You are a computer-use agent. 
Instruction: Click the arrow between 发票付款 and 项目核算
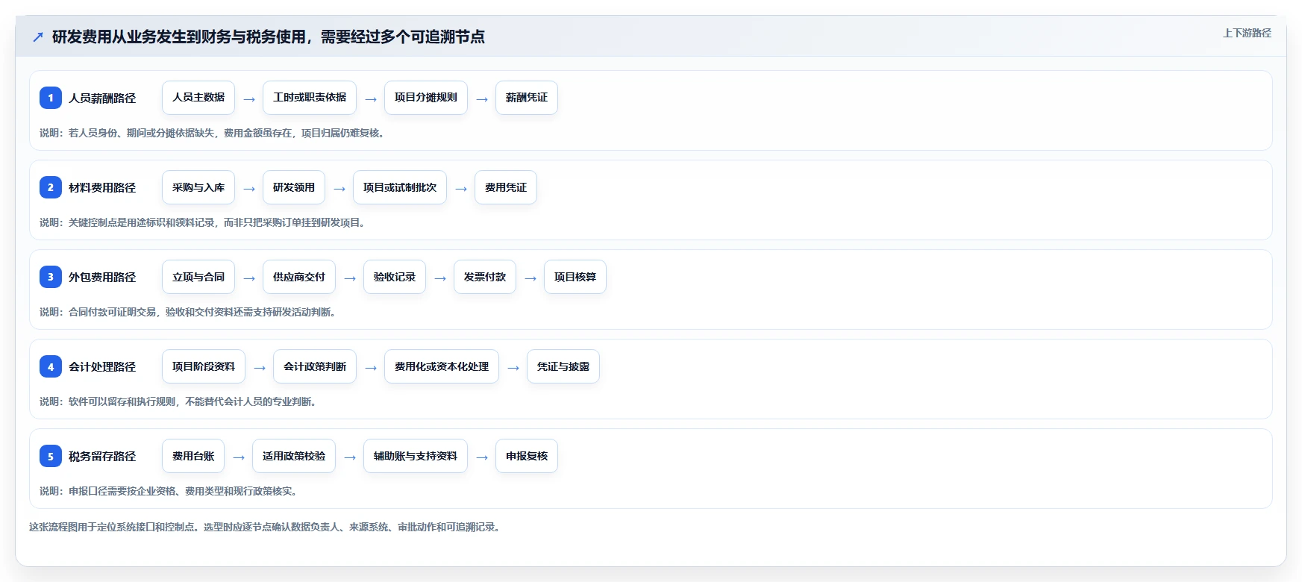click(530, 278)
